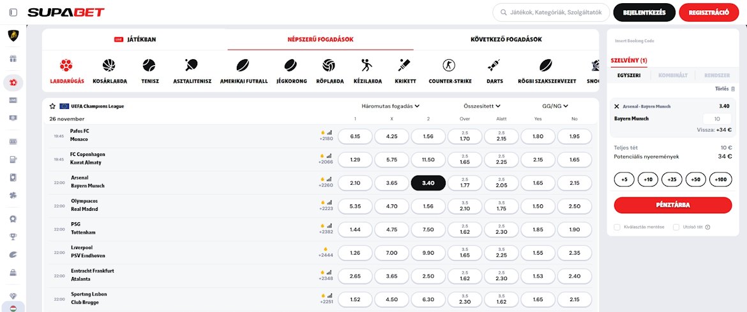Expand the Összesített market dropdown

(x=482, y=106)
